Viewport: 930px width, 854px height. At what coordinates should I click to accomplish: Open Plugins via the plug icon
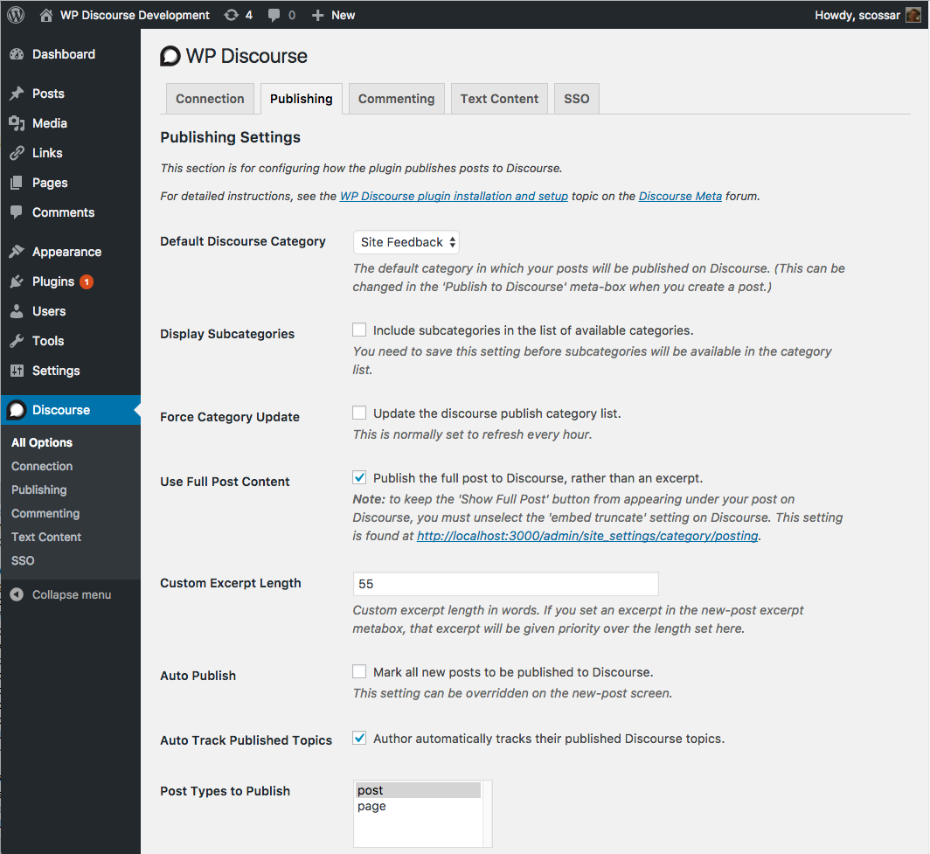pos(17,281)
